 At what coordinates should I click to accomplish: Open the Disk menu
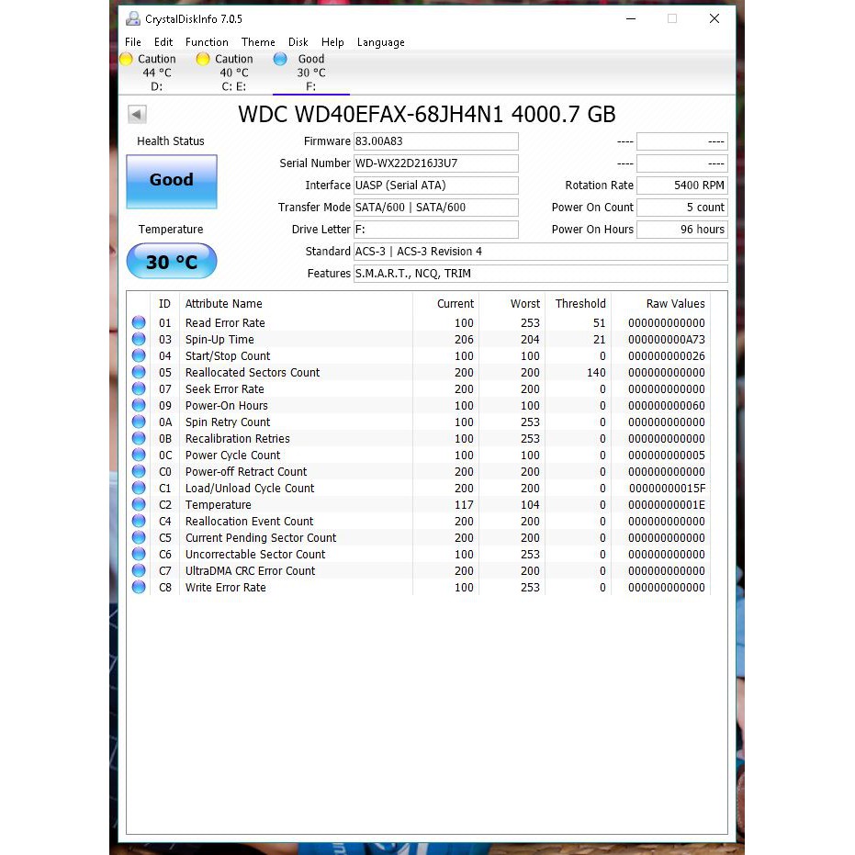coord(298,41)
